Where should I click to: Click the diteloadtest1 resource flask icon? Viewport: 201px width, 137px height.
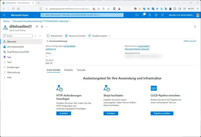[x=6, y=28]
